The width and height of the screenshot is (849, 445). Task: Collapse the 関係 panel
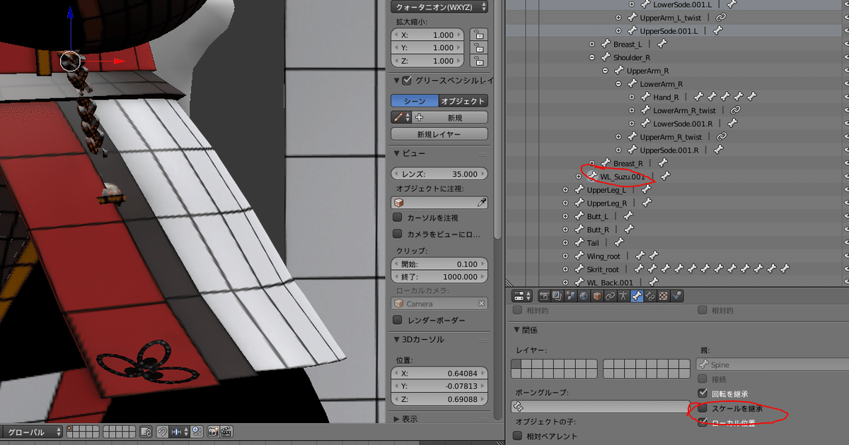click(516, 330)
